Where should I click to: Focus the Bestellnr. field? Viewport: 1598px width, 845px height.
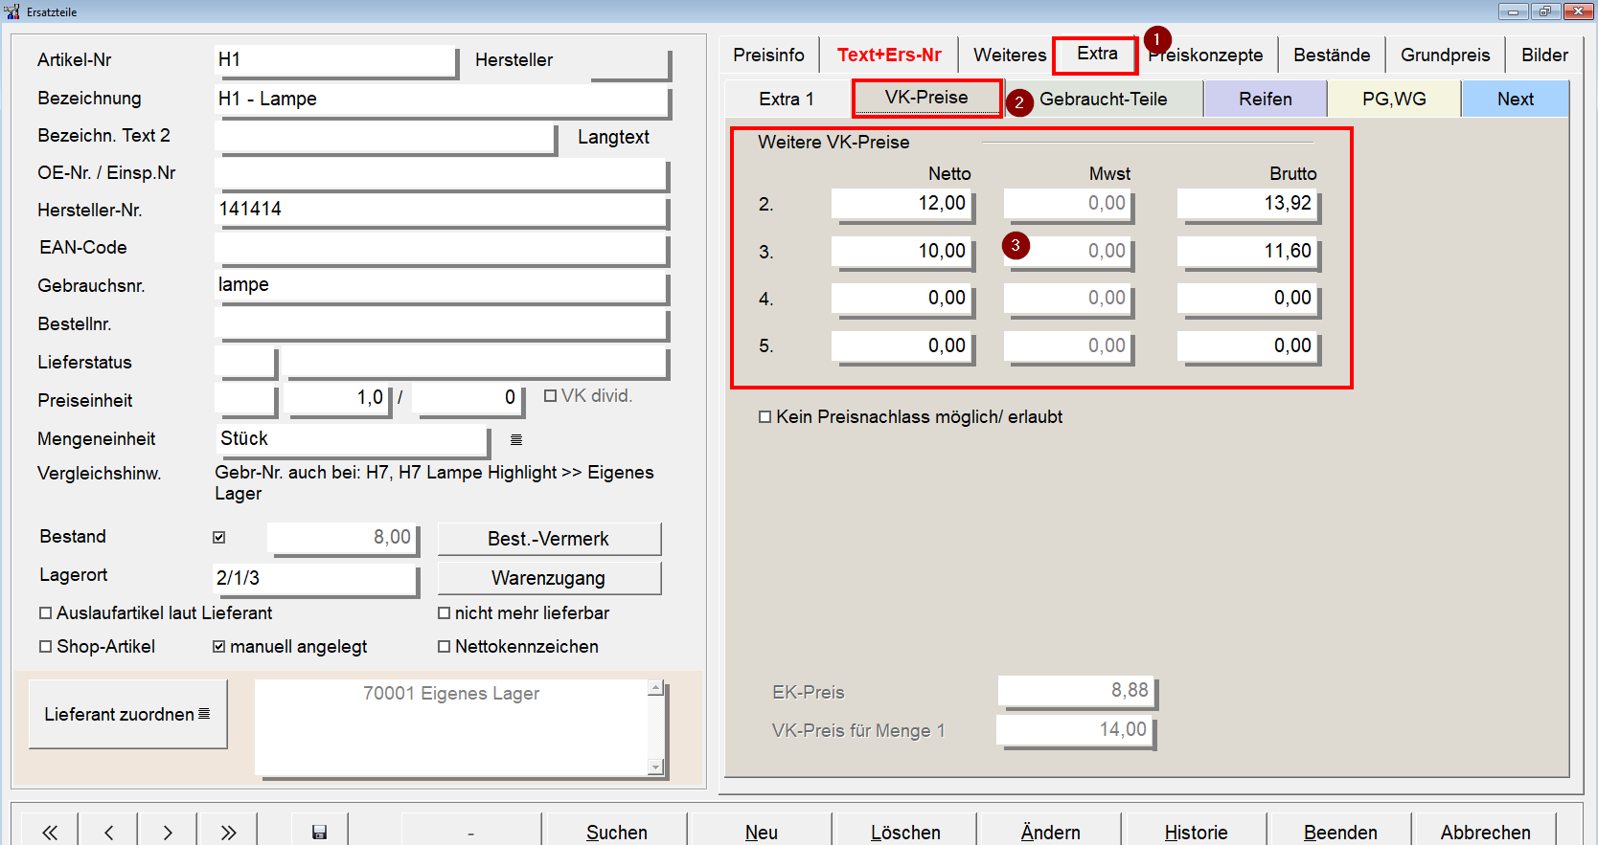(442, 323)
